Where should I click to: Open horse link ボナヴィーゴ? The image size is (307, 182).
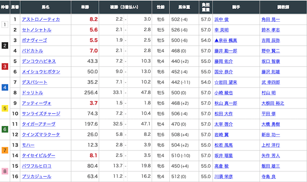point(35,40)
